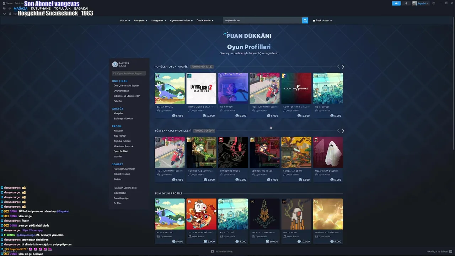Open Shores of Darkness profile card
This screenshot has height=256, width=455.
tap(264, 221)
